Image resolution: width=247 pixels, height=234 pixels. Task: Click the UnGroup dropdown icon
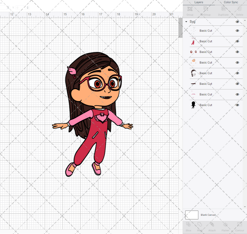[205, 11]
